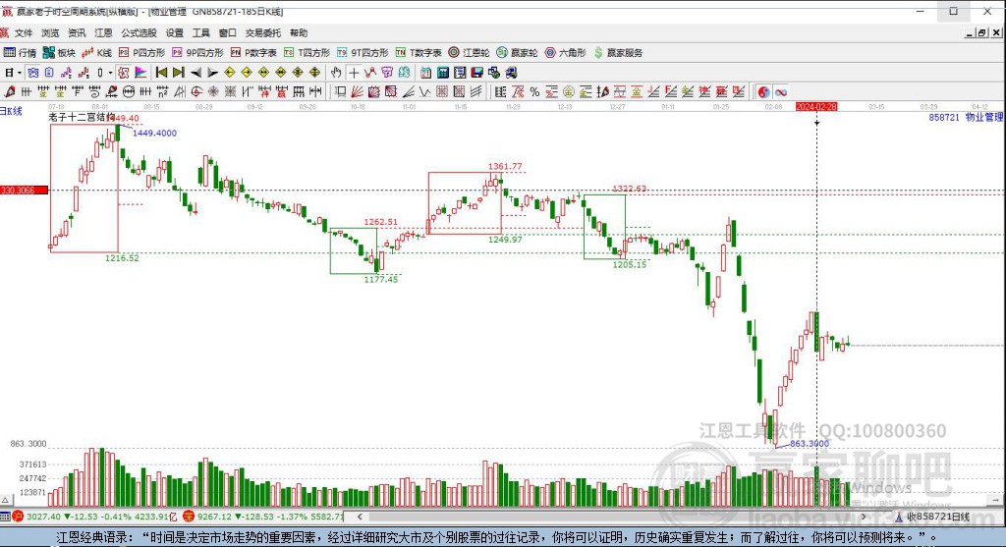Viewport: 1006px width, 547px height.
Task: Open the P四方形 tool
Action: coord(141,53)
